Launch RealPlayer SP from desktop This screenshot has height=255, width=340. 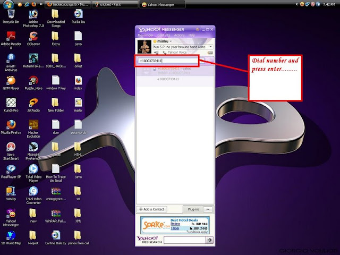pos(11,171)
